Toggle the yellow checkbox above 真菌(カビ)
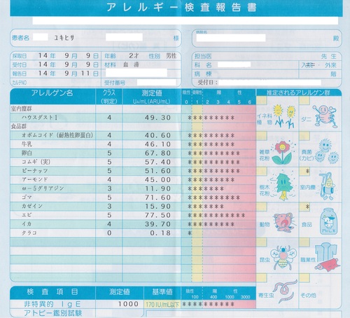Image resolution: width=350 pixels, height=318 pixels. coord(304,136)
